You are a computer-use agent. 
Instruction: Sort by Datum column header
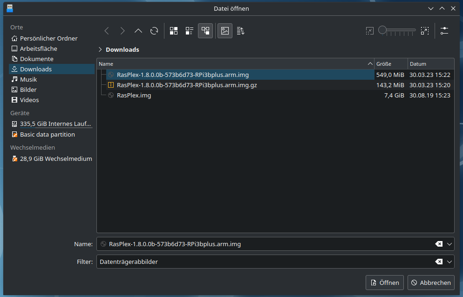(431, 64)
